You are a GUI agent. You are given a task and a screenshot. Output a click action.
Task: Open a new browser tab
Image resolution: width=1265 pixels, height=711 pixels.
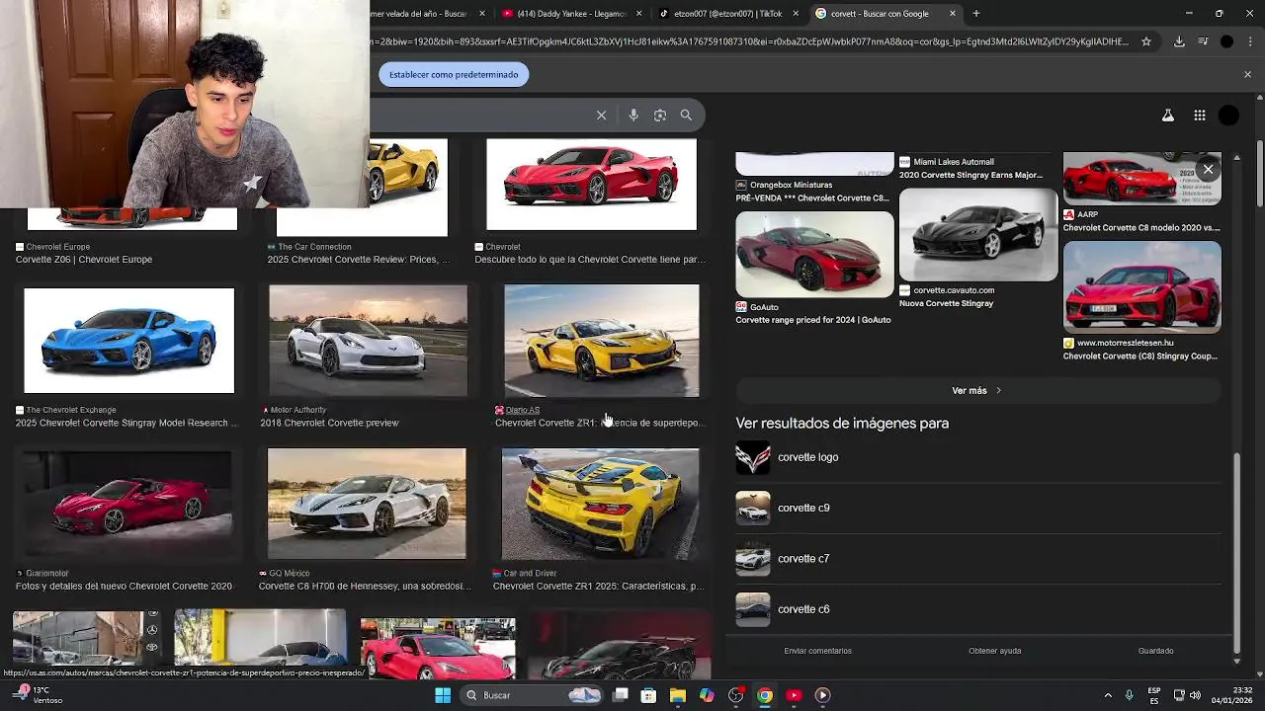point(975,14)
